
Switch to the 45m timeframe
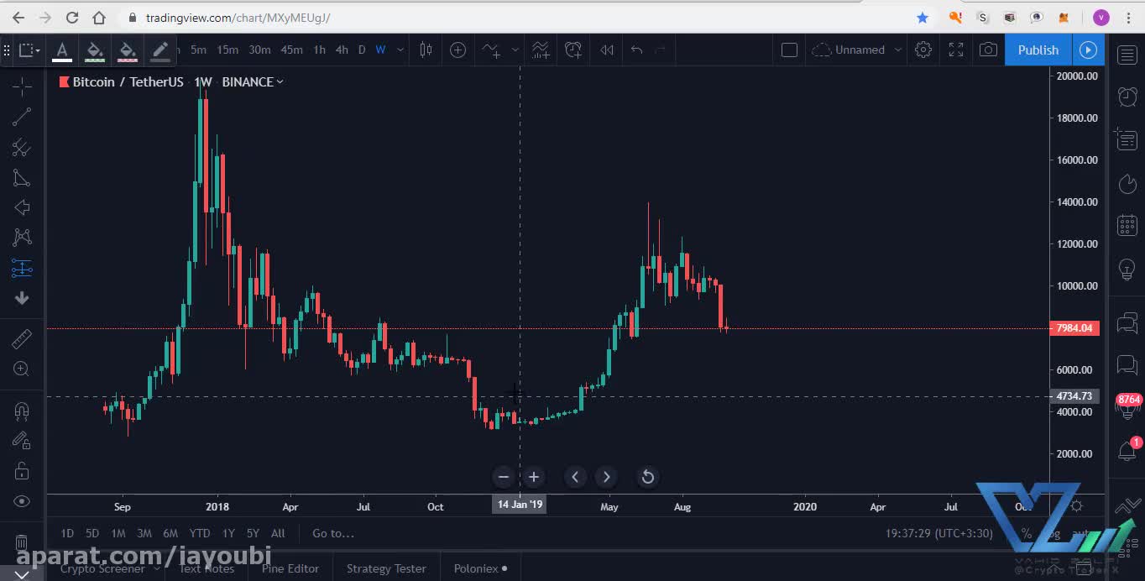(x=291, y=50)
